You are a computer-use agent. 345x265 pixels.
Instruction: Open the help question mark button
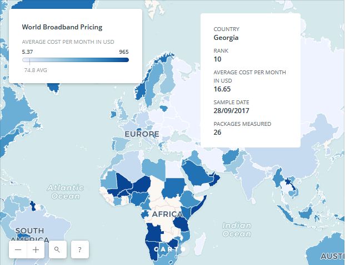pyautogui.click(x=80, y=249)
